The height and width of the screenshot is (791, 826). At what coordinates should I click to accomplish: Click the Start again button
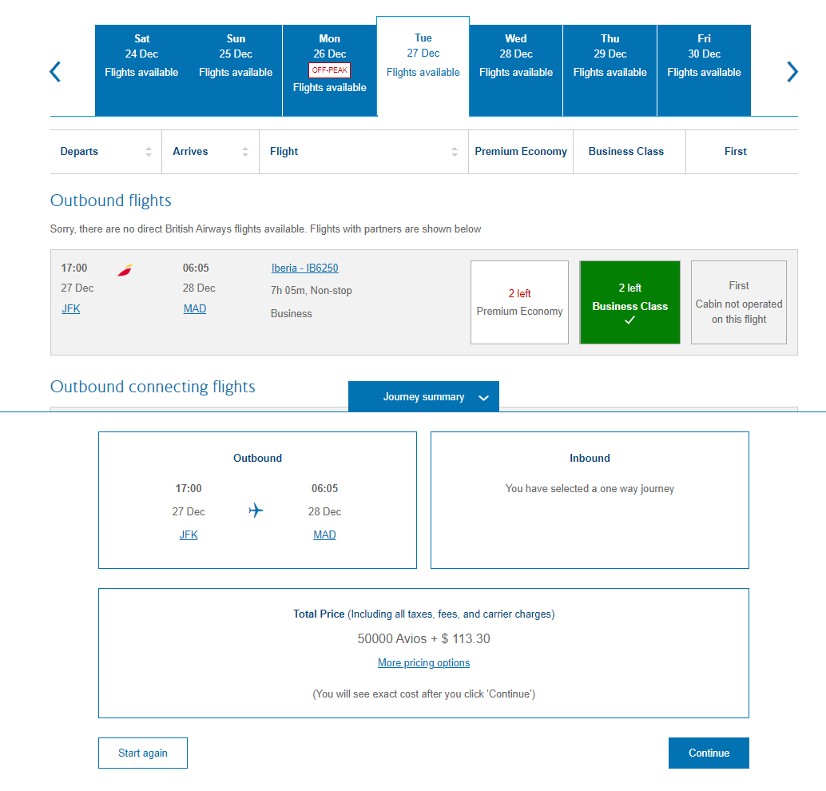(x=143, y=753)
